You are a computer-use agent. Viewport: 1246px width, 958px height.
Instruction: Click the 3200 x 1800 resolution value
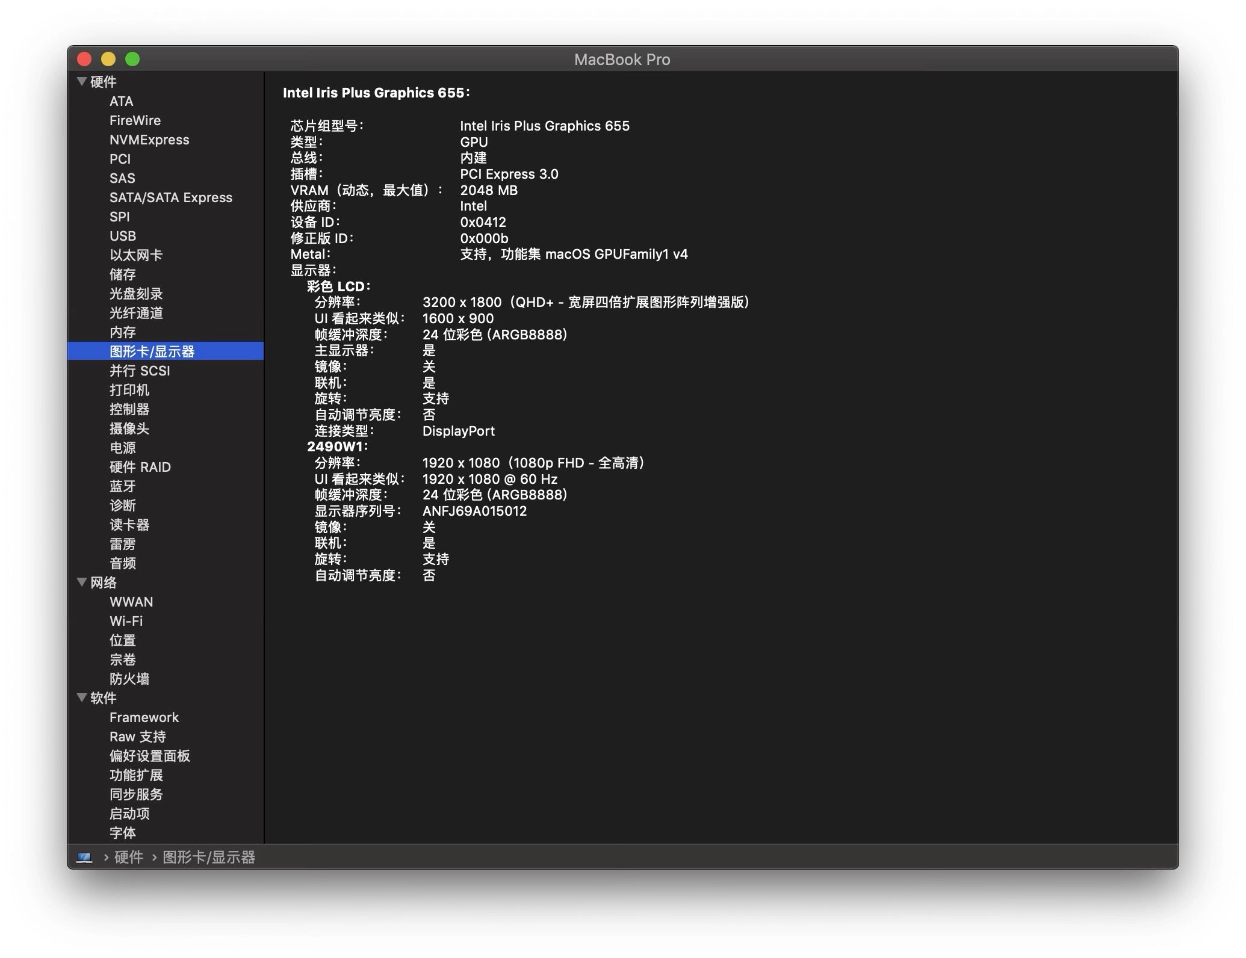(x=586, y=302)
